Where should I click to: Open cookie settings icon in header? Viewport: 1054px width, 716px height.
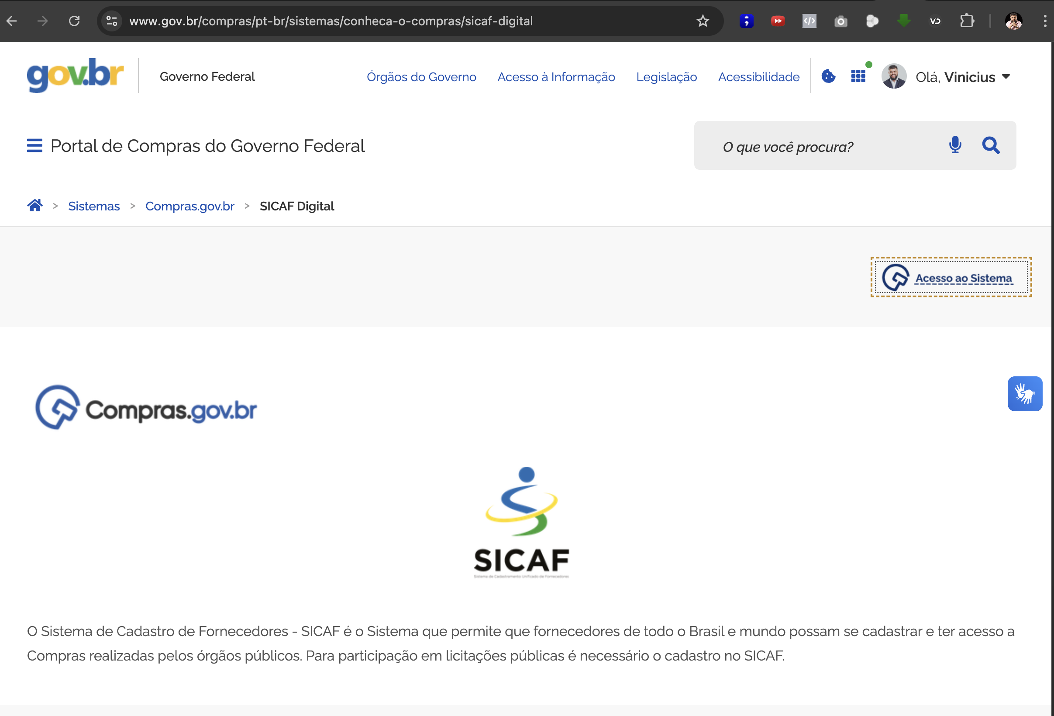pyautogui.click(x=829, y=76)
